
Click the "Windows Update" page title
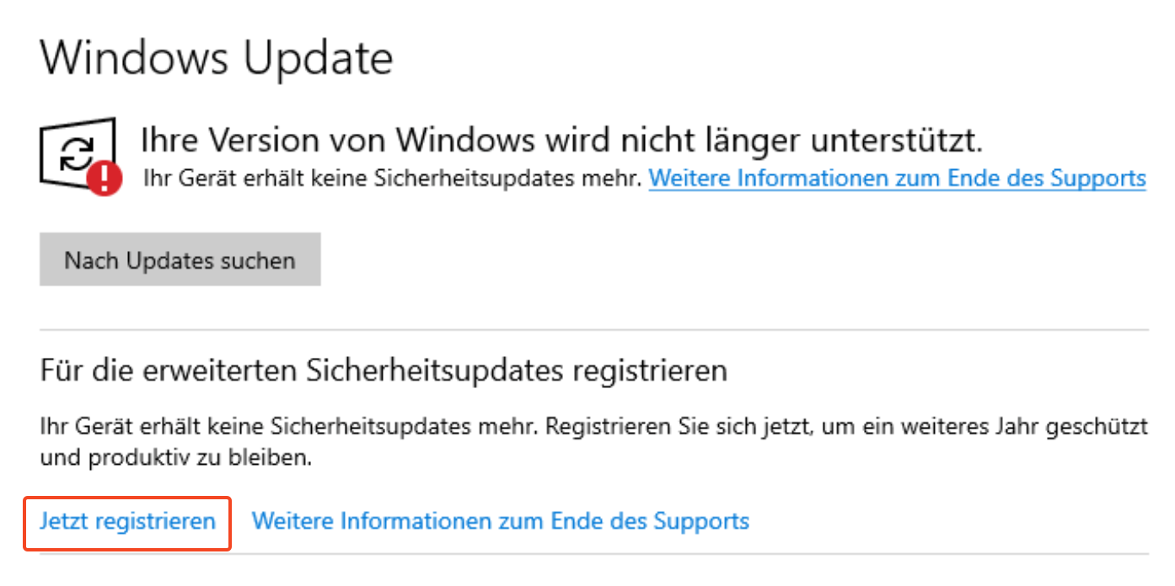coord(217,58)
